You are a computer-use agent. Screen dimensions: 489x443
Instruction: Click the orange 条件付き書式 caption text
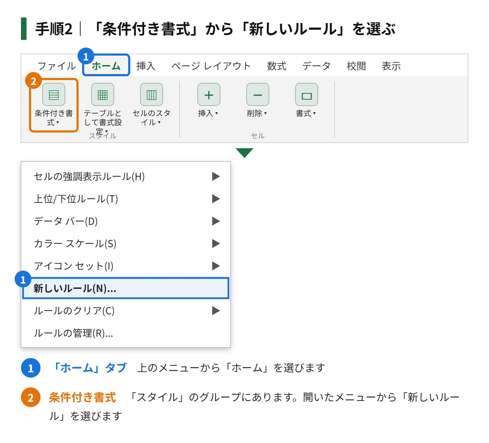[82, 397]
